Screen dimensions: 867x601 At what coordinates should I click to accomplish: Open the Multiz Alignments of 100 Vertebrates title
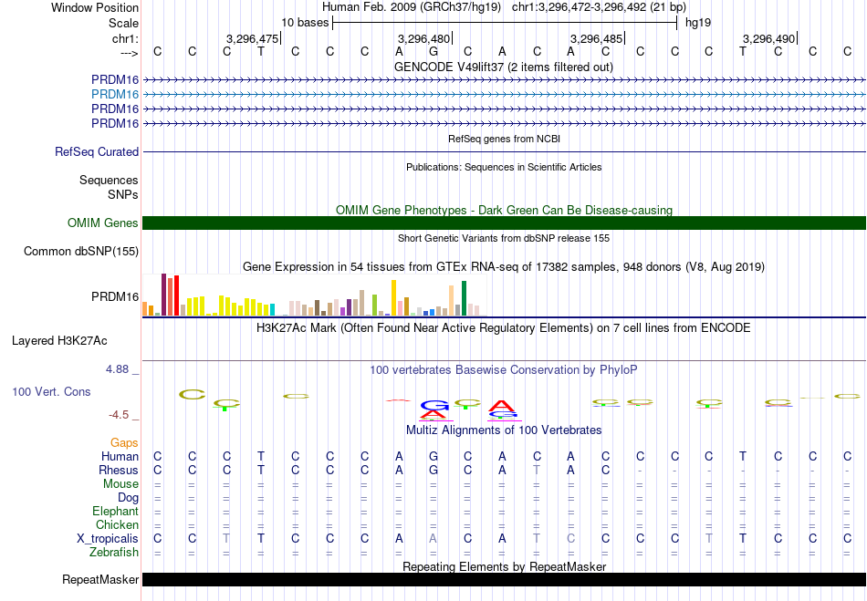pos(504,430)
